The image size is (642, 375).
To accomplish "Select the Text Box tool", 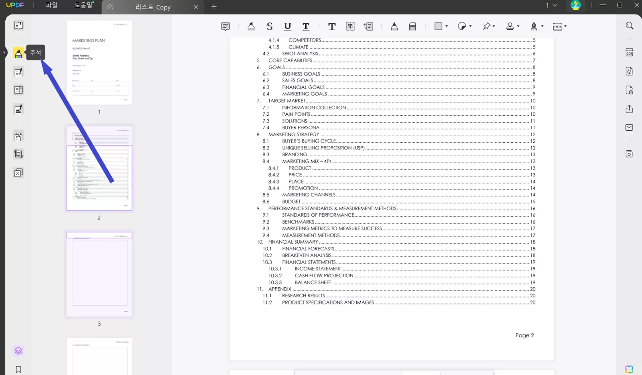I will point(350,26).
